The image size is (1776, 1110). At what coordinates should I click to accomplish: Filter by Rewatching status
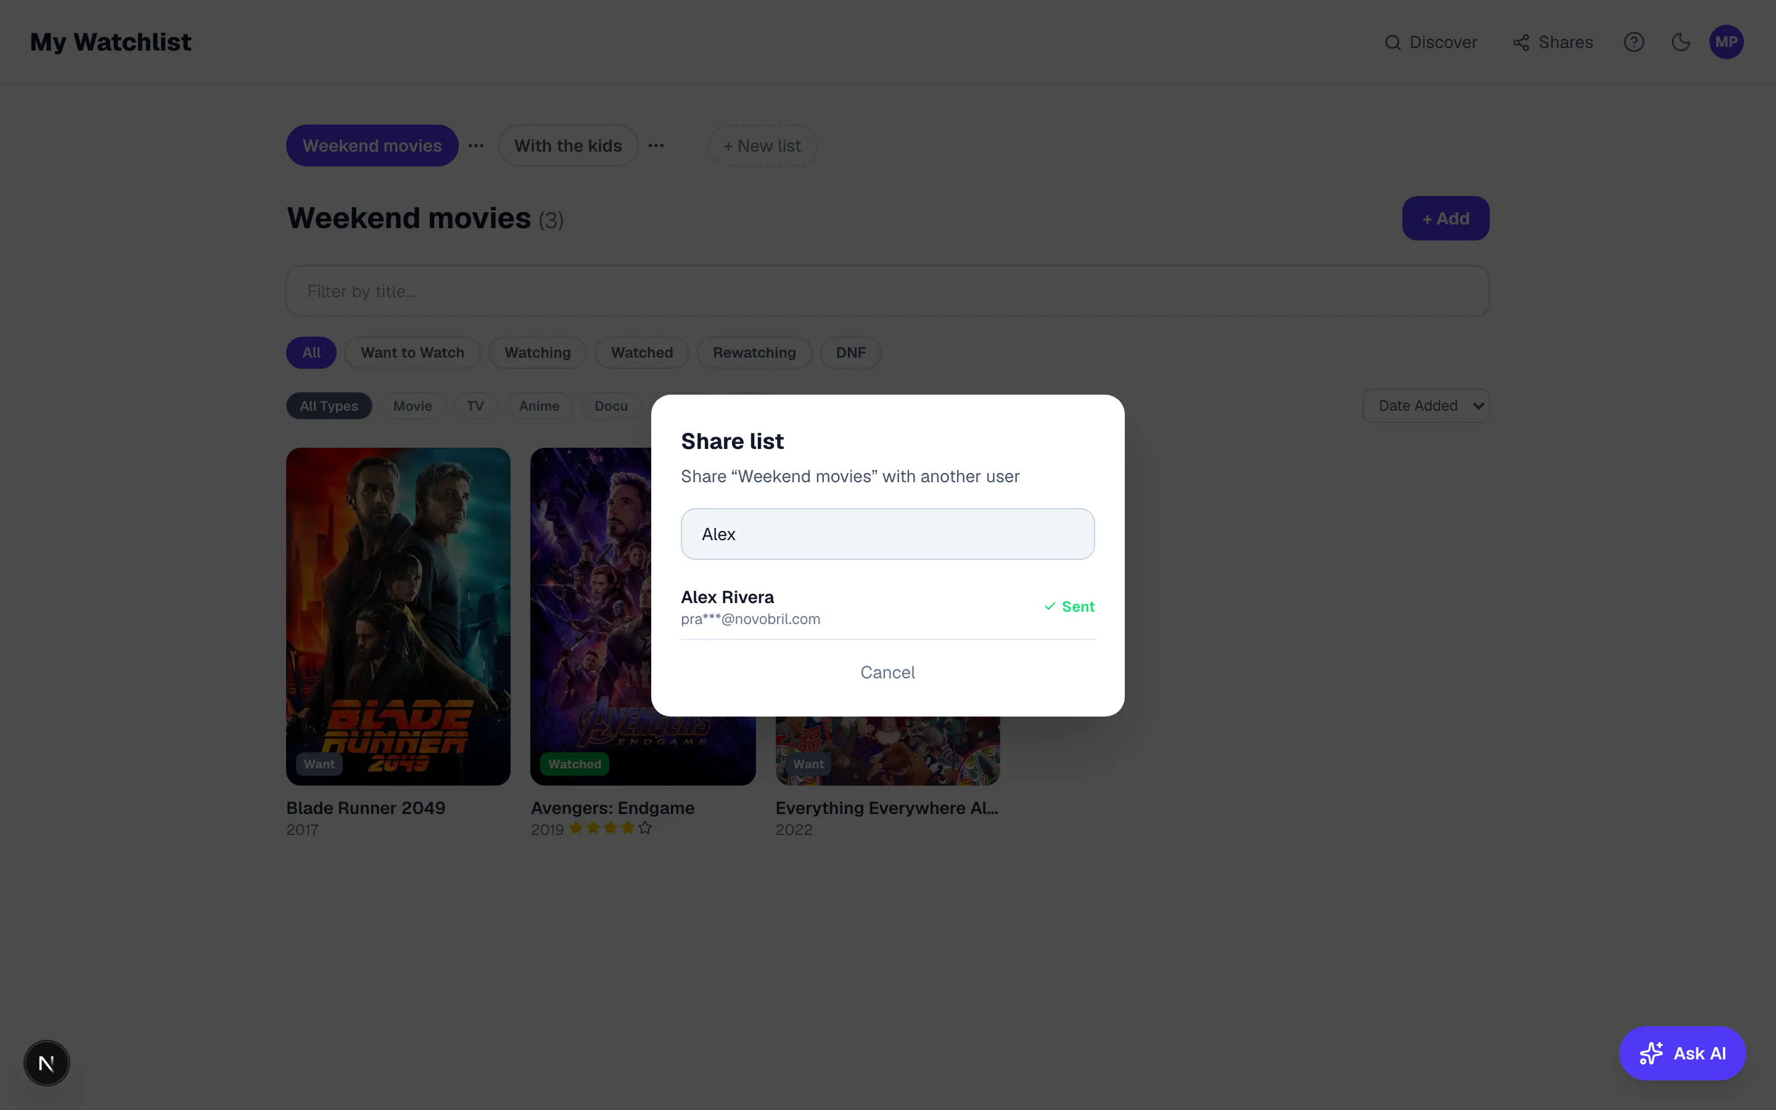coord(754,352)
